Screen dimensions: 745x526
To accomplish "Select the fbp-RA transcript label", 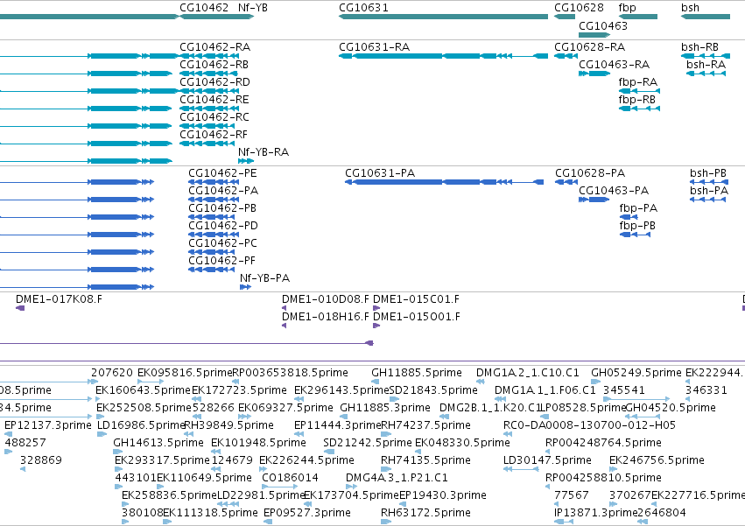I will (638, 82).
